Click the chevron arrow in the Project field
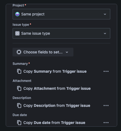The height and width of the screenshot is (131, 121). click(x=105, y=14)
